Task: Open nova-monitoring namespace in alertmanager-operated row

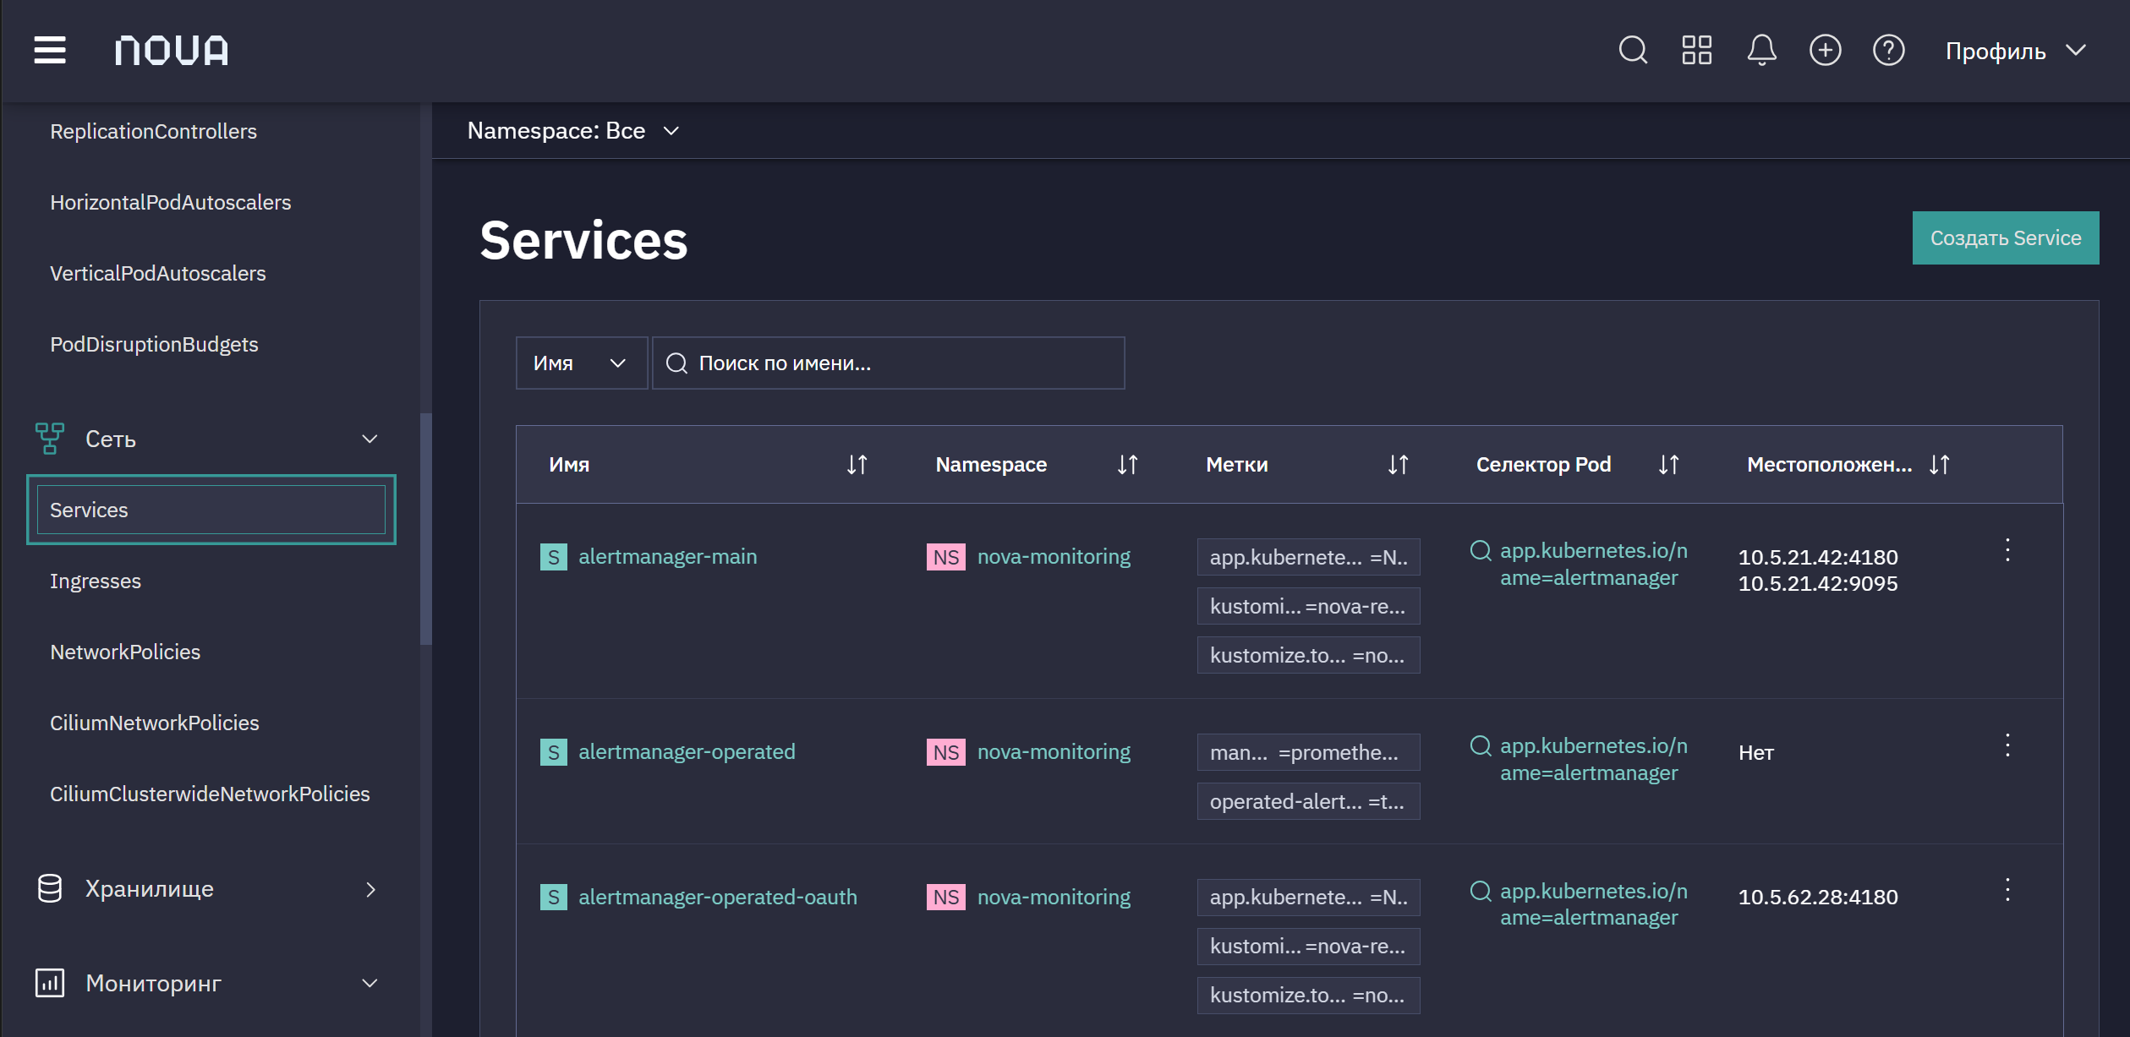Action: [1054, 752]
